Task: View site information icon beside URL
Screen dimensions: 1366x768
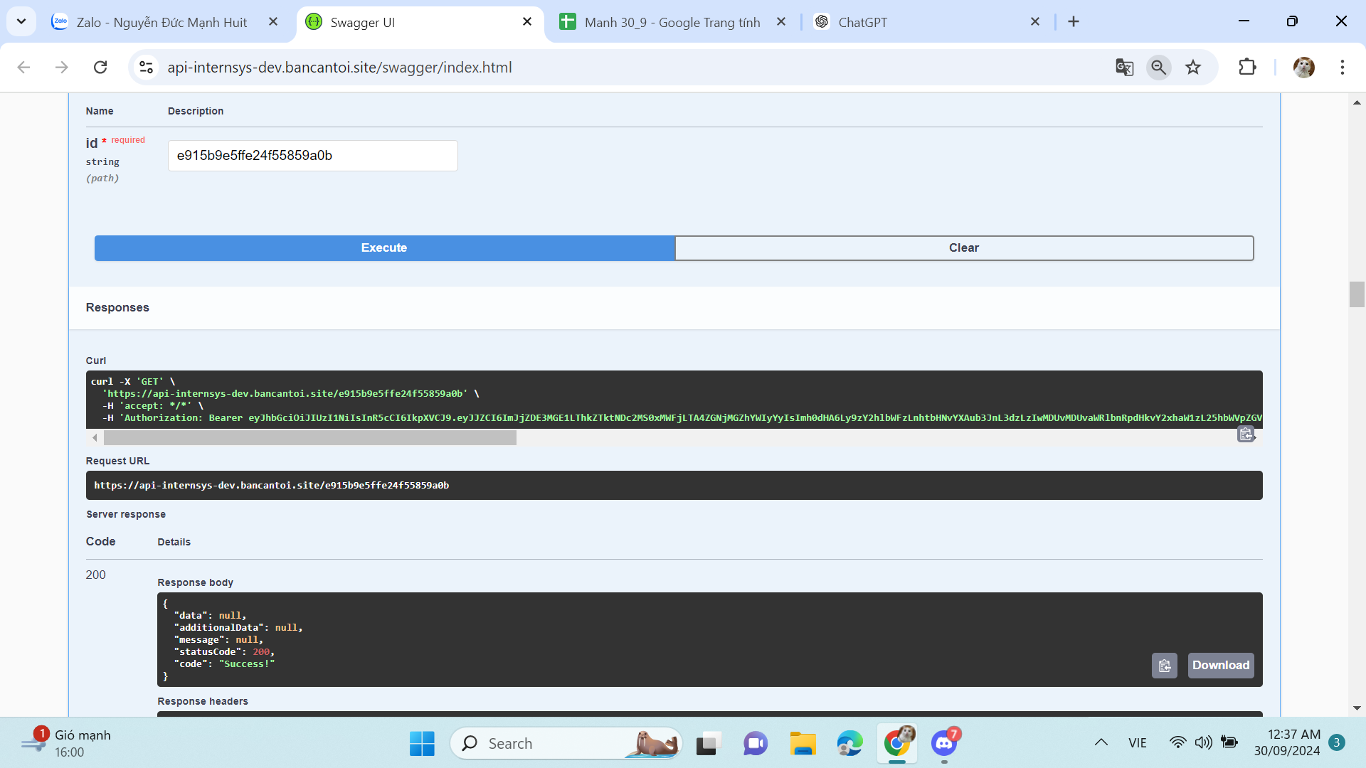Action: click(147, 68)
